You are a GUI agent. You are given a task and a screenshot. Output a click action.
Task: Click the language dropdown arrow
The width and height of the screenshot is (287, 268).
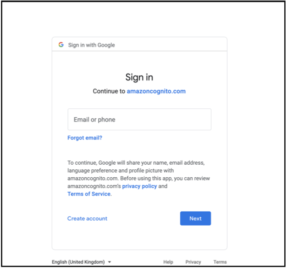[x=109, y=262]
